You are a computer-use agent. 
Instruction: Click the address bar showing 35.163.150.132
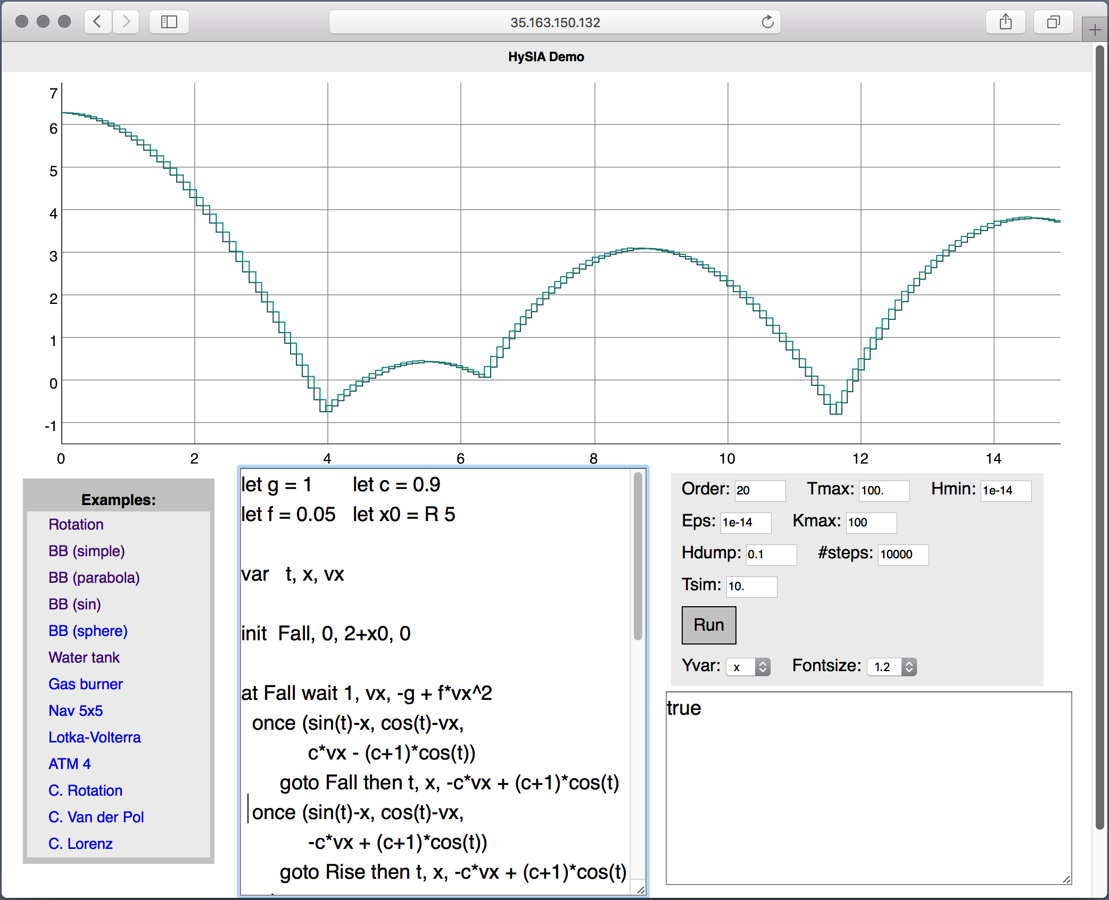[x=554, y=22]
